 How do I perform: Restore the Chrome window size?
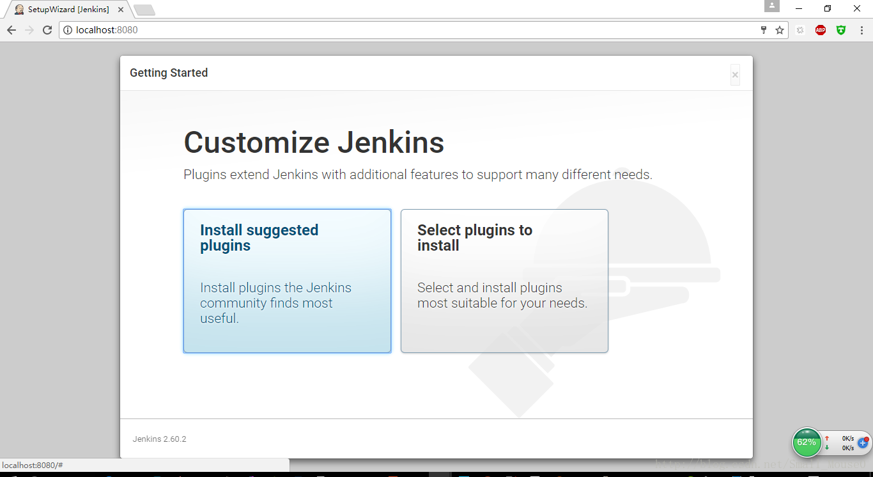click(828, 8)
